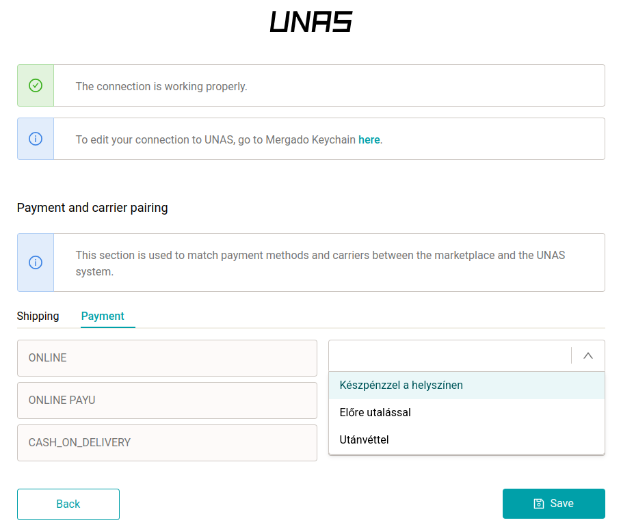Pick "Utánvéttel" from the list
The height and width of the screenshot is (529, 621).
point(365,440)
